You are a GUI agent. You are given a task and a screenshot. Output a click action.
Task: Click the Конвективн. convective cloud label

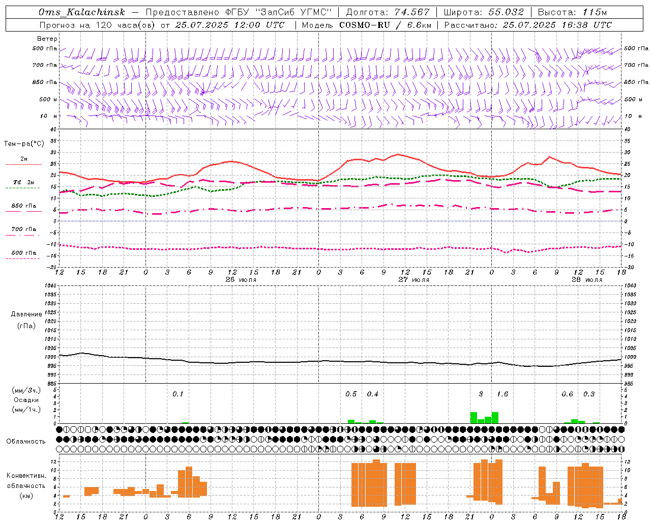[x=26, y=476]
